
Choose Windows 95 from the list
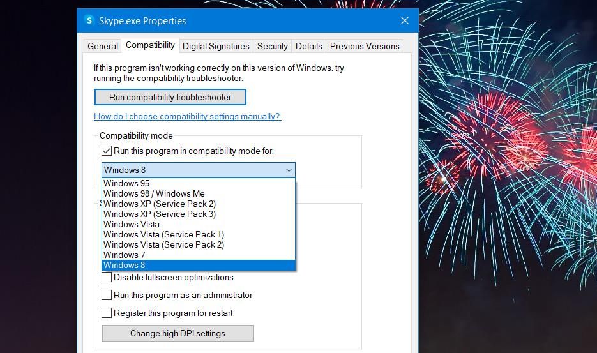(x=199, y=183)
